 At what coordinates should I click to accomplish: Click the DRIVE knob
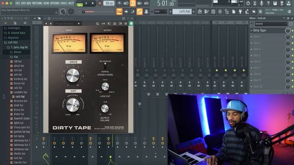click(x=73, y=75)
